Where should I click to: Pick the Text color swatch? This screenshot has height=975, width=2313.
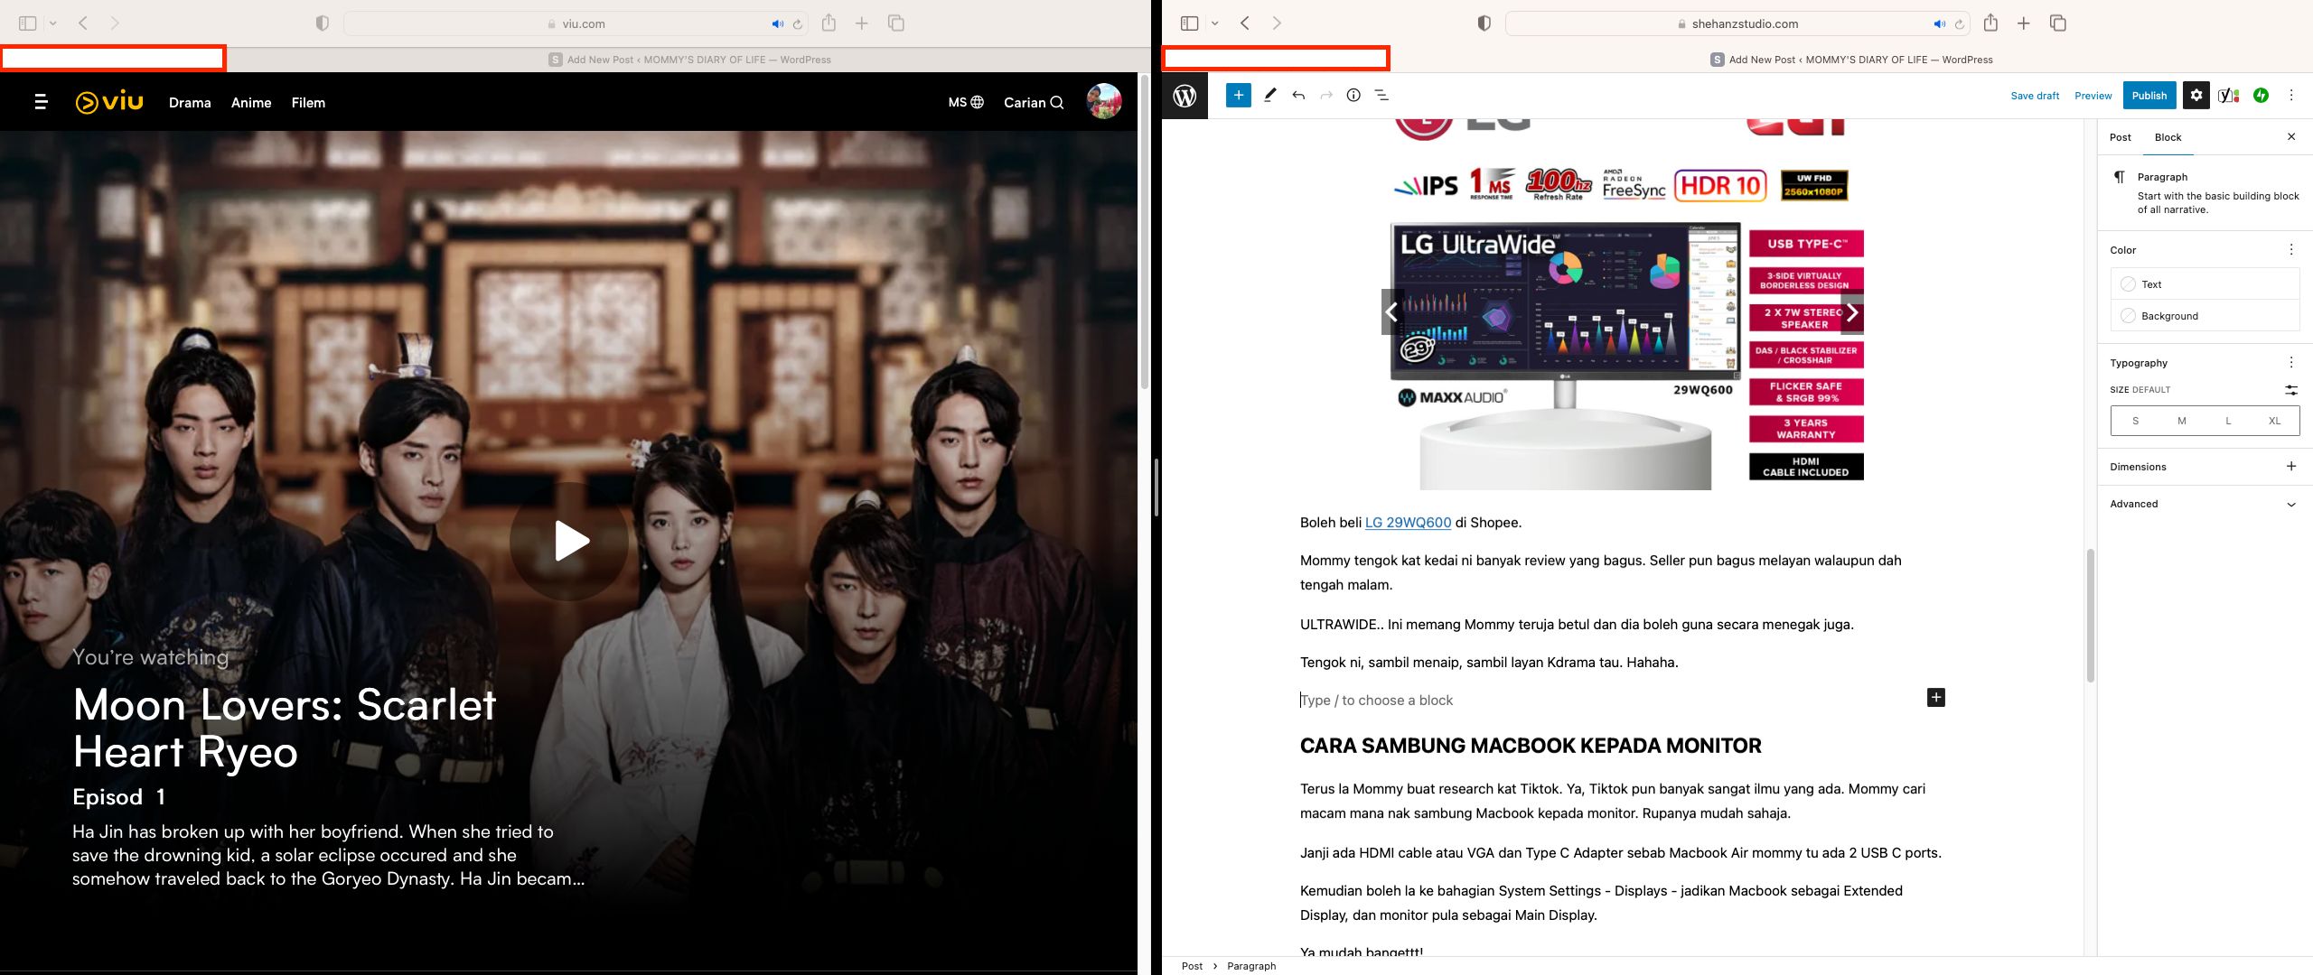click(2205, 284)
